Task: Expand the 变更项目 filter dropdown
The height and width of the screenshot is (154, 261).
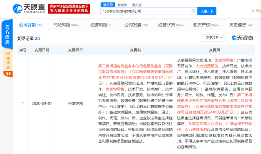Action: [x=214, y=38]
